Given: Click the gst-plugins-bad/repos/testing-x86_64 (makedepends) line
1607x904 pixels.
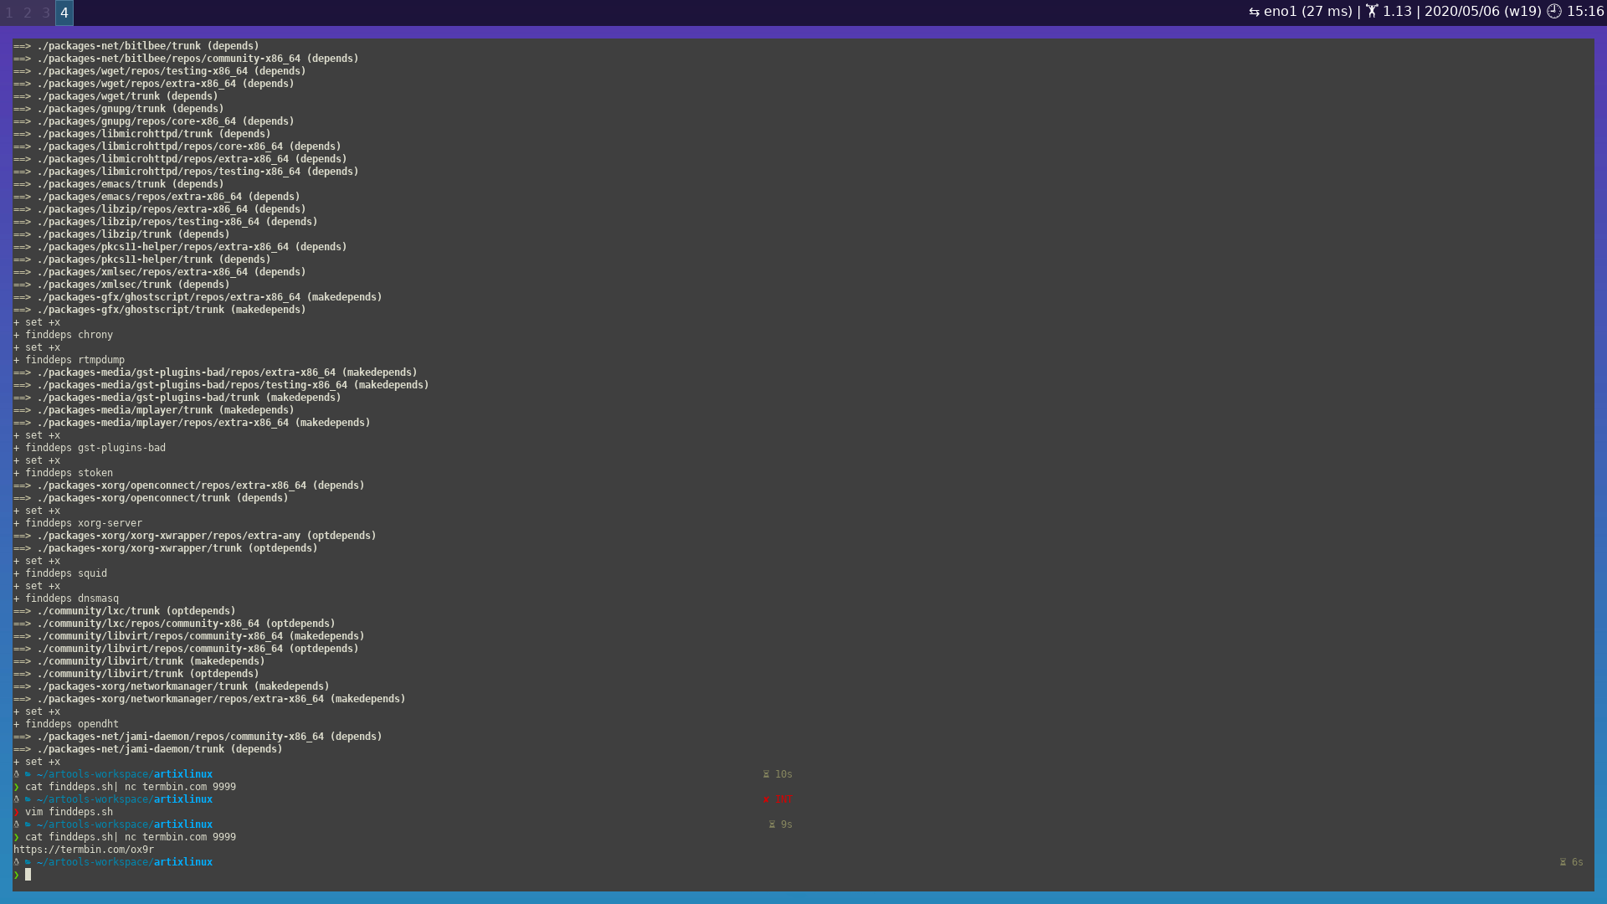Looking at the screenshot, I should point(221,385).
